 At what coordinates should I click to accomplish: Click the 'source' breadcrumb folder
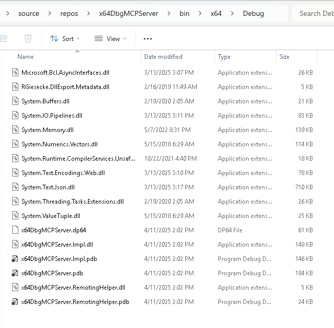coord(29,13)
